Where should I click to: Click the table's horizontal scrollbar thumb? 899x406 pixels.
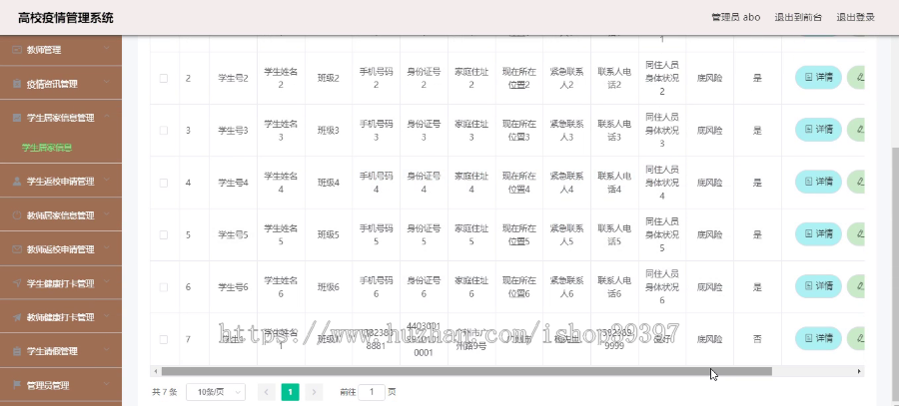pyautogui.click(x=466, y=372)
